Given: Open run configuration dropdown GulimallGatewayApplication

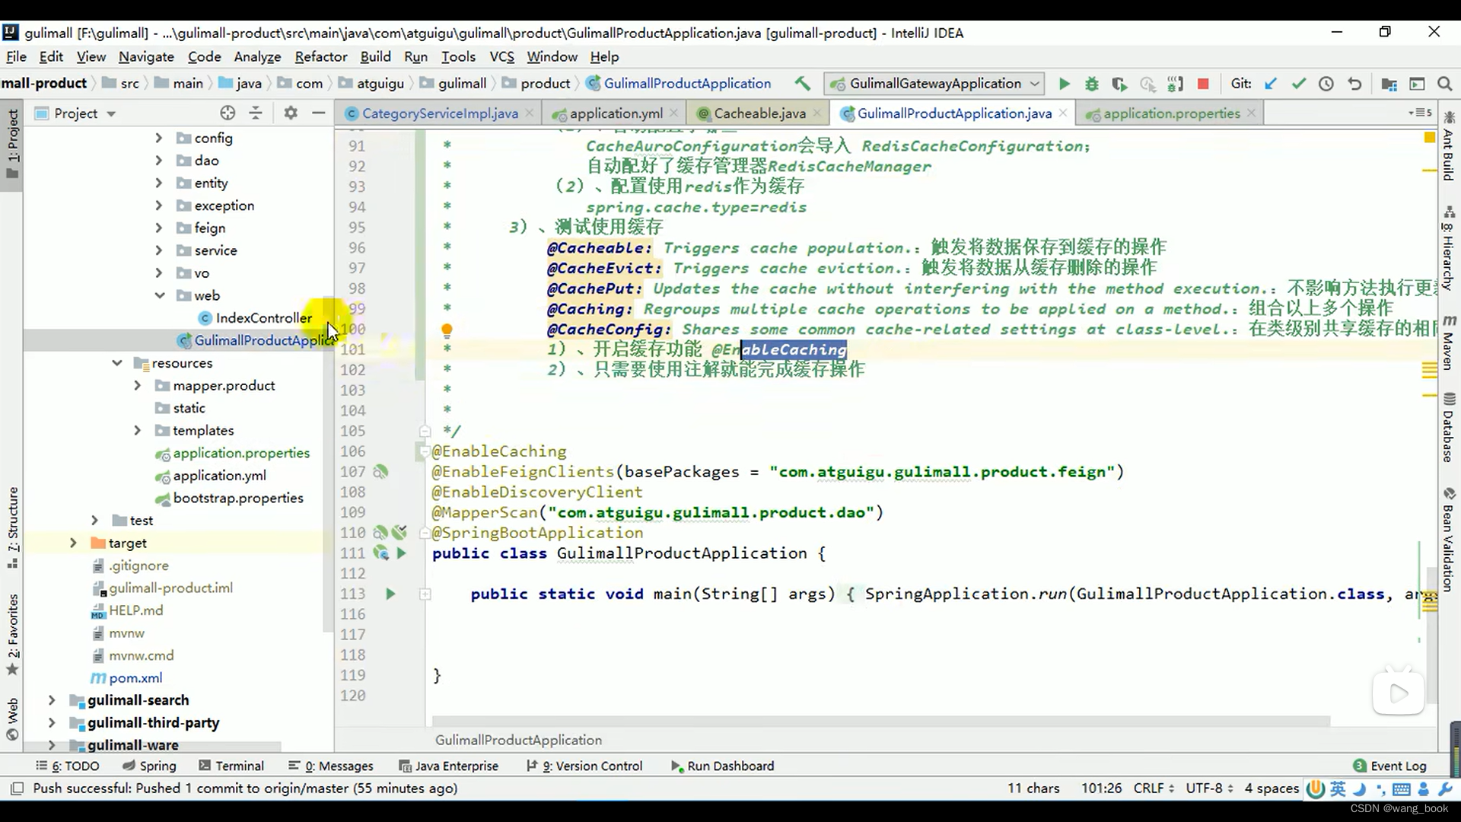Looking at the screenshot, I should click(x=934, y=84).
